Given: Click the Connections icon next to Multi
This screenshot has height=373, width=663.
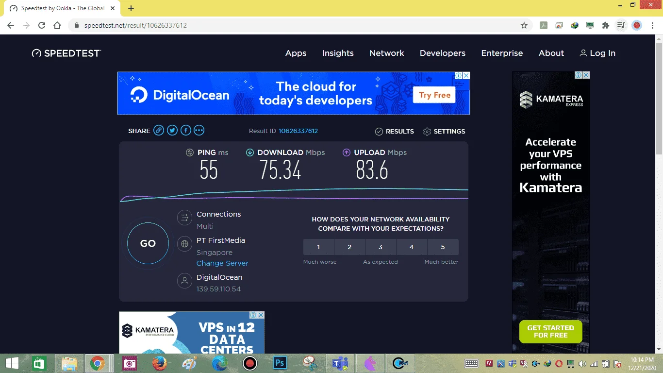Looking at the screenshot, I should [184, 218].
